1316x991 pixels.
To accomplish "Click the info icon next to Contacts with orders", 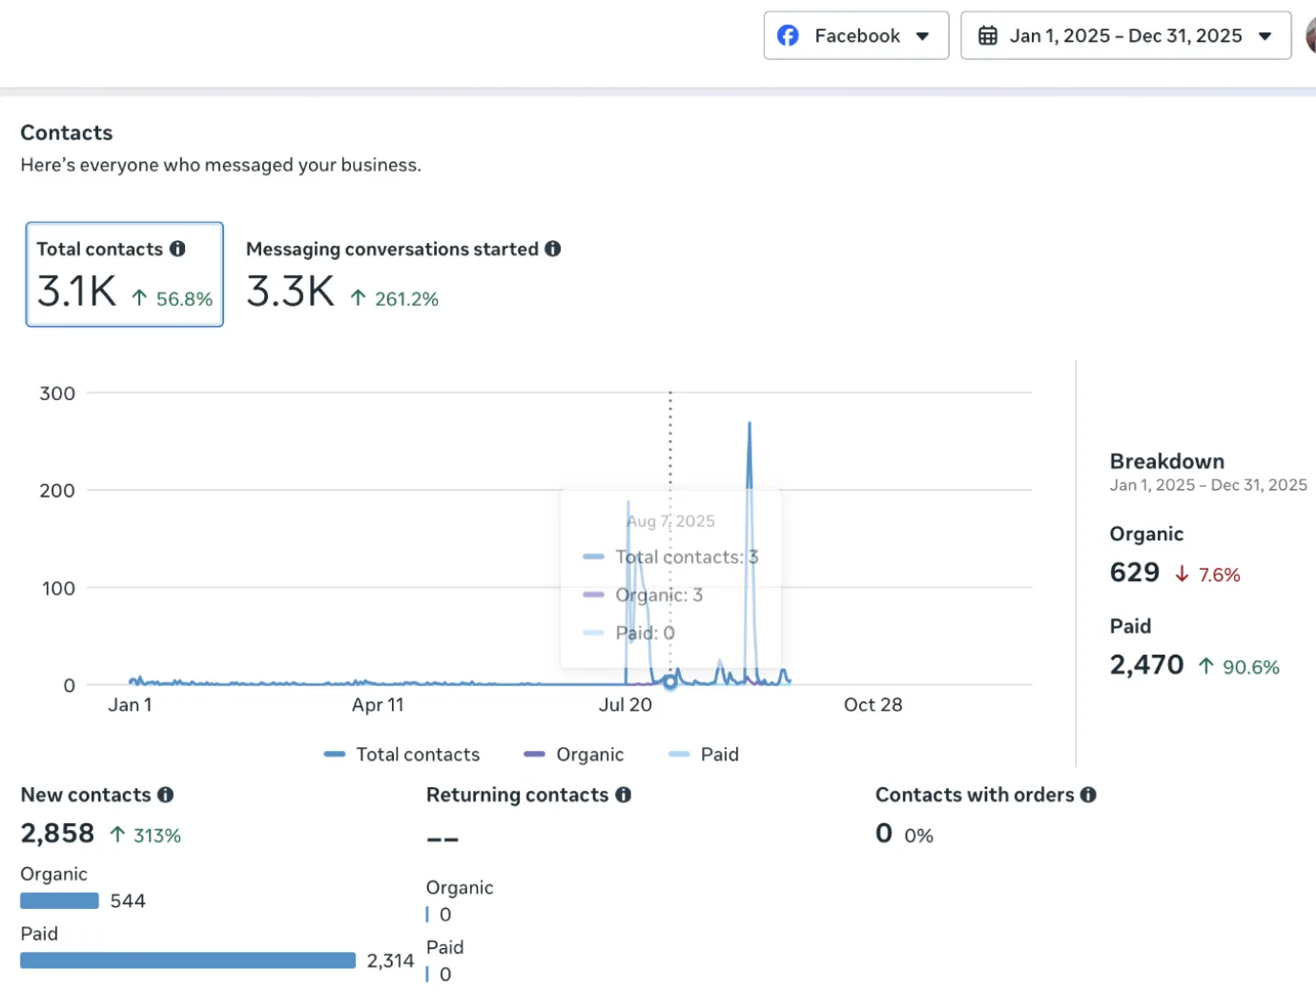I will pos(1088,795).
